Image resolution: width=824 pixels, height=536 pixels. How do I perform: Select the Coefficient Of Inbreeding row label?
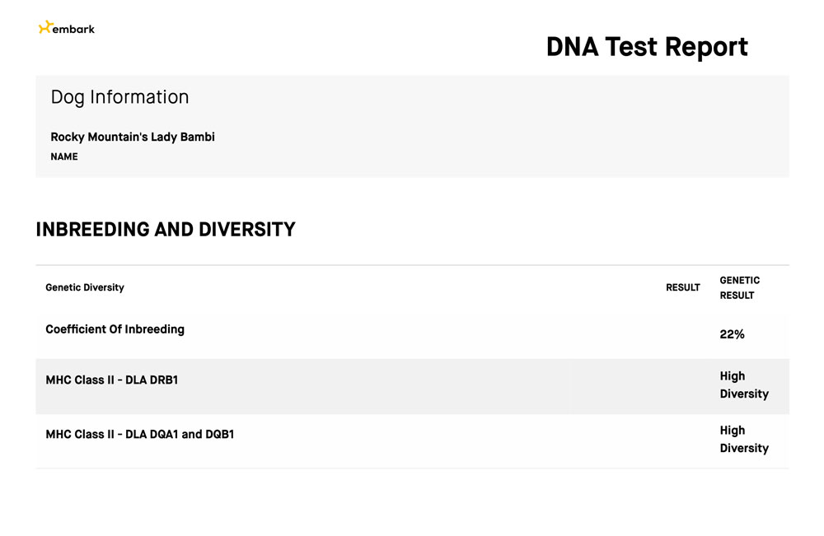tap(115, 329)
